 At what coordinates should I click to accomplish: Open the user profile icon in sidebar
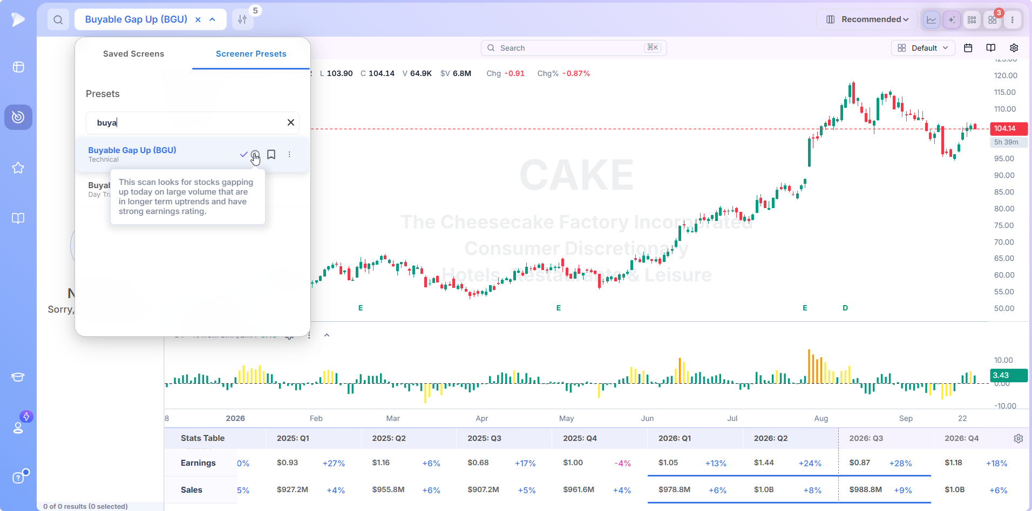point(18,427)
